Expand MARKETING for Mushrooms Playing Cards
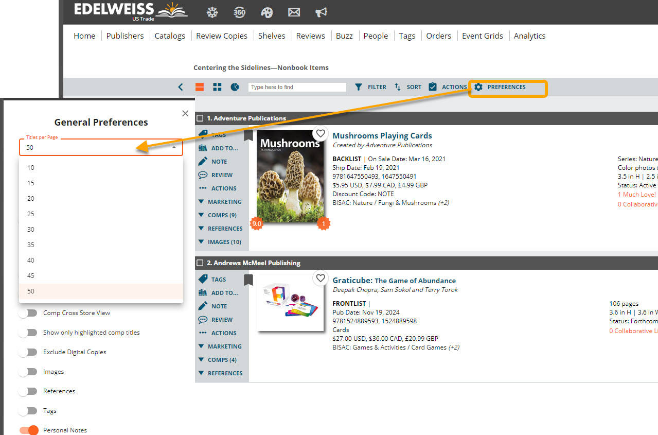 (220, 202)
